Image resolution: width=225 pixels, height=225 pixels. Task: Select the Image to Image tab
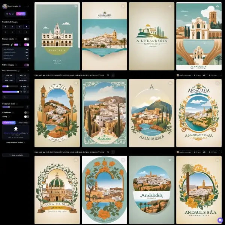pos(9,123)
